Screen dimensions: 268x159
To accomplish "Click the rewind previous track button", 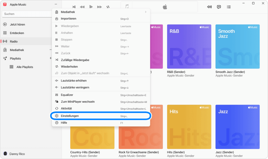I will click(x=82, y=7).
